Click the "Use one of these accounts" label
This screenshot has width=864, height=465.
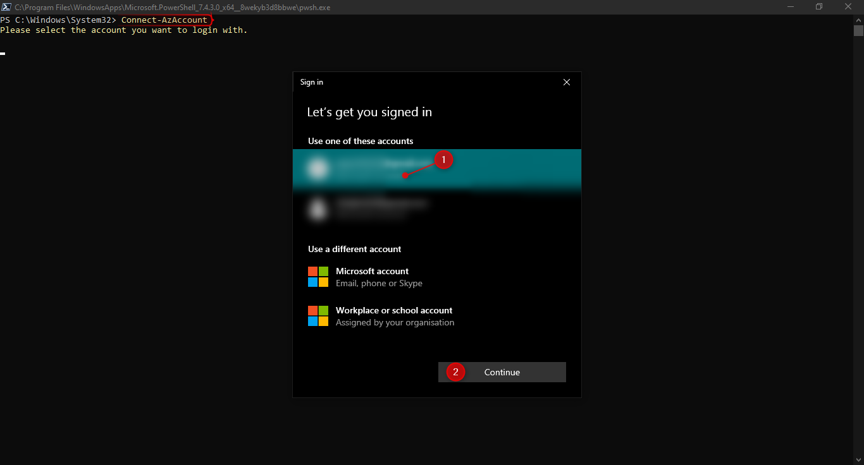click(x=361, y=141)
